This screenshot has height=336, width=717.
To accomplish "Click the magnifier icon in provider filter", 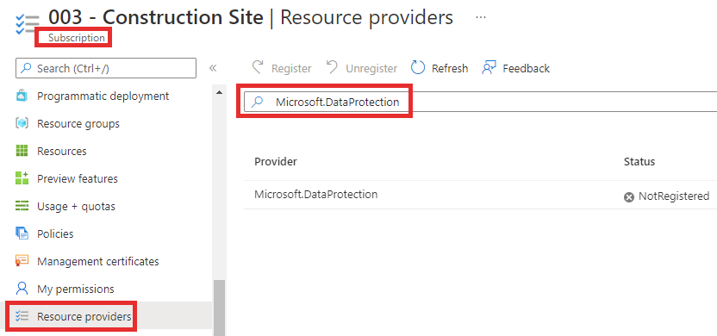I will 258,102.
